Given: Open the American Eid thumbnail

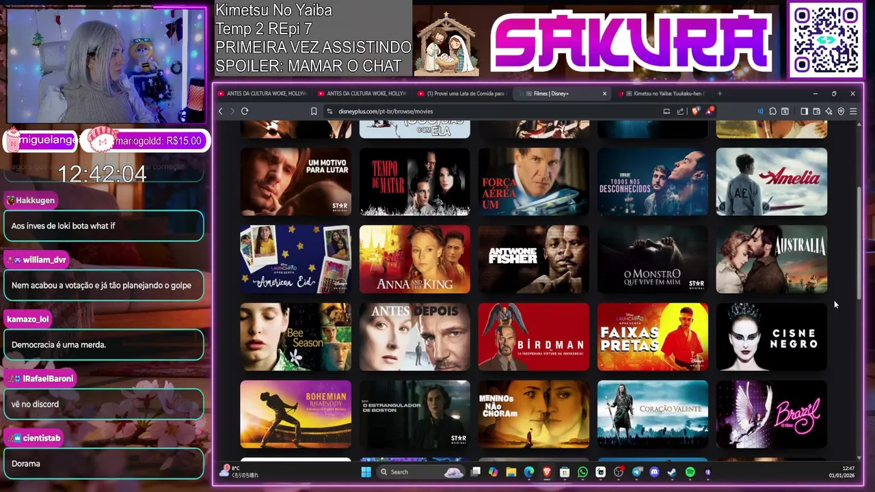Looking at the screenshot, I should (296, 259).
